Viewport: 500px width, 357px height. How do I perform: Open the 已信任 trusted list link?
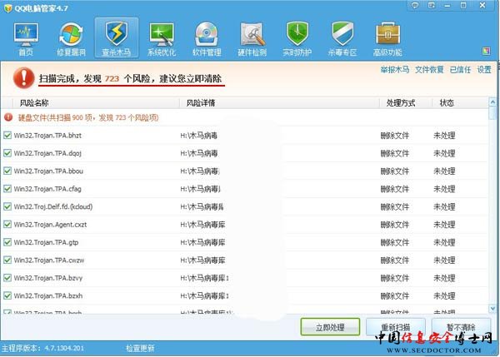click(x=460, y=69)
